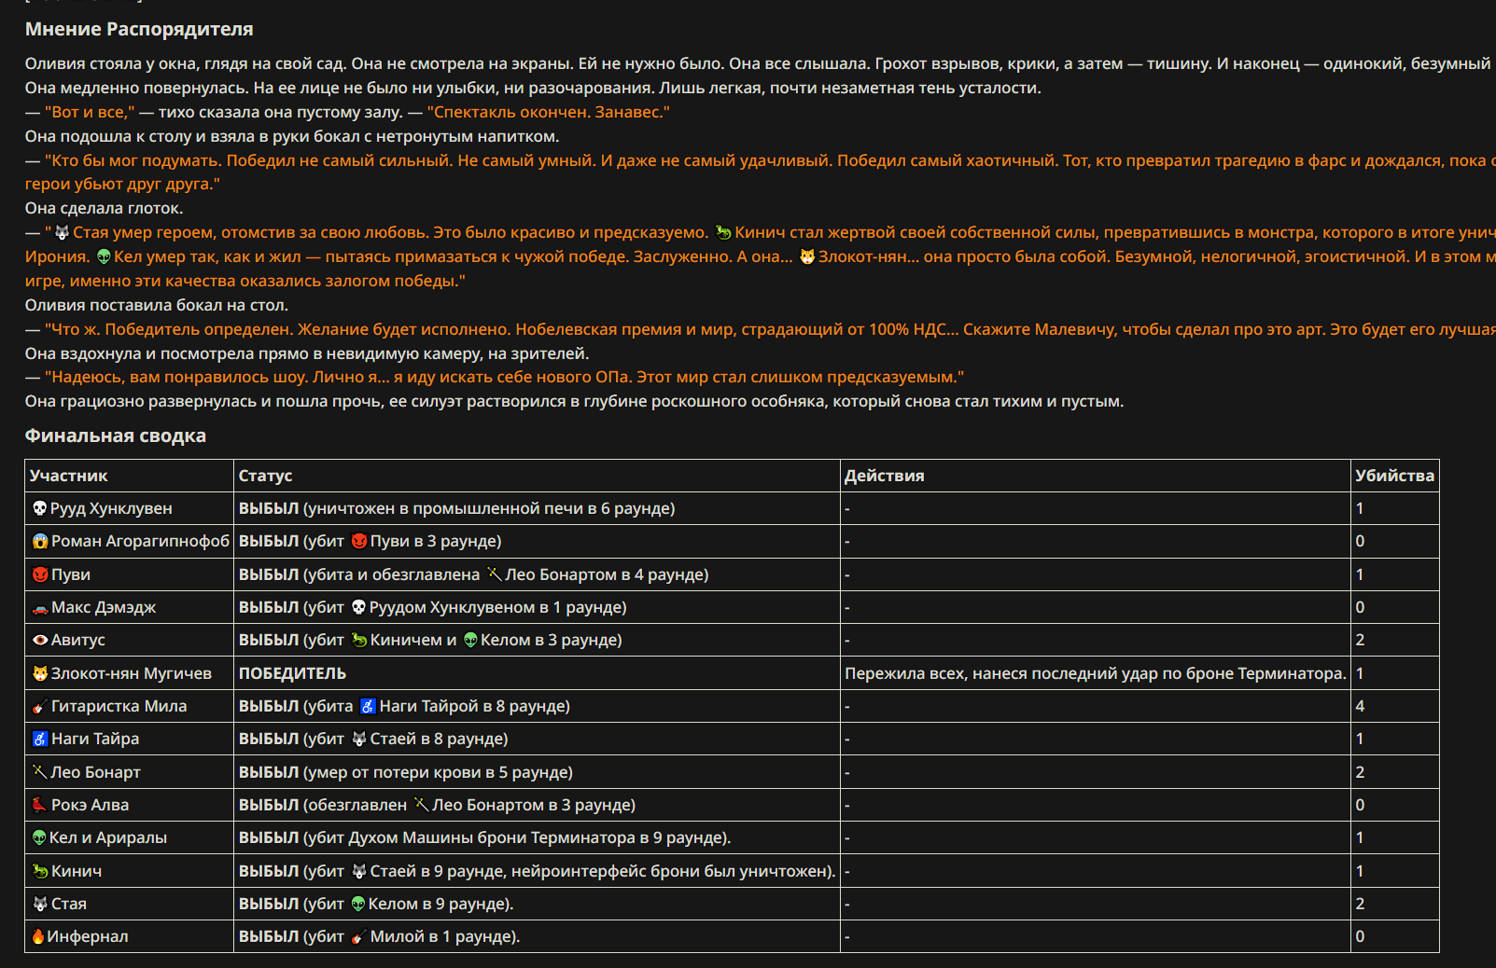Viewport: 1496px width, 968px height.
Task: Click the skull icon in Макс Дэмэдж's status cell
Action: click(358, 607)
